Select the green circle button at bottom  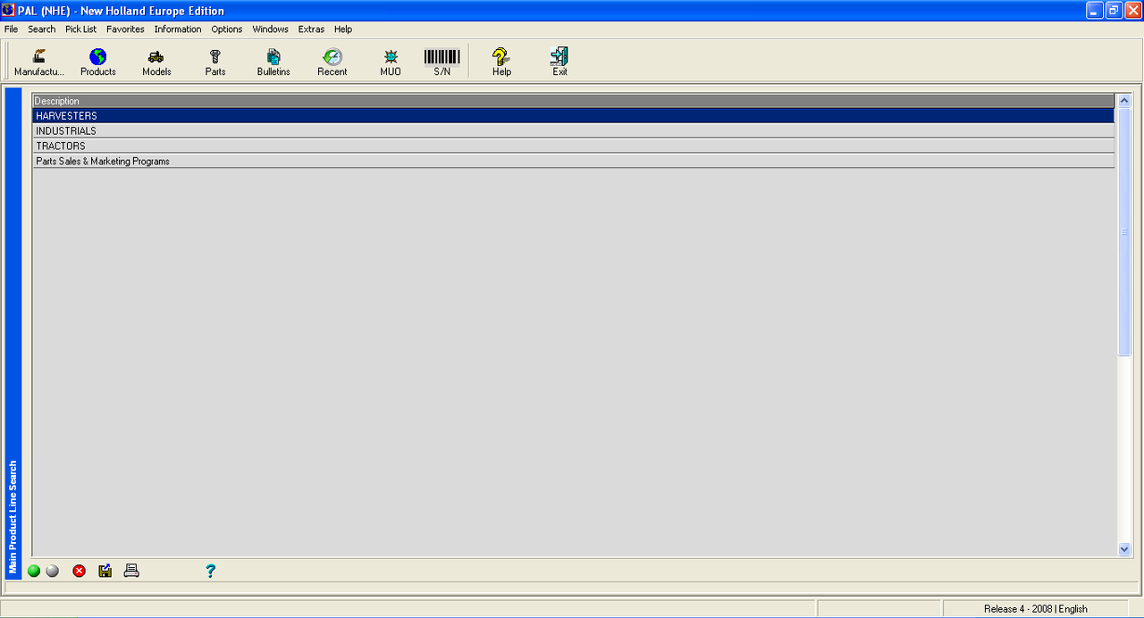pyautogui.click(x=34, y=571)
